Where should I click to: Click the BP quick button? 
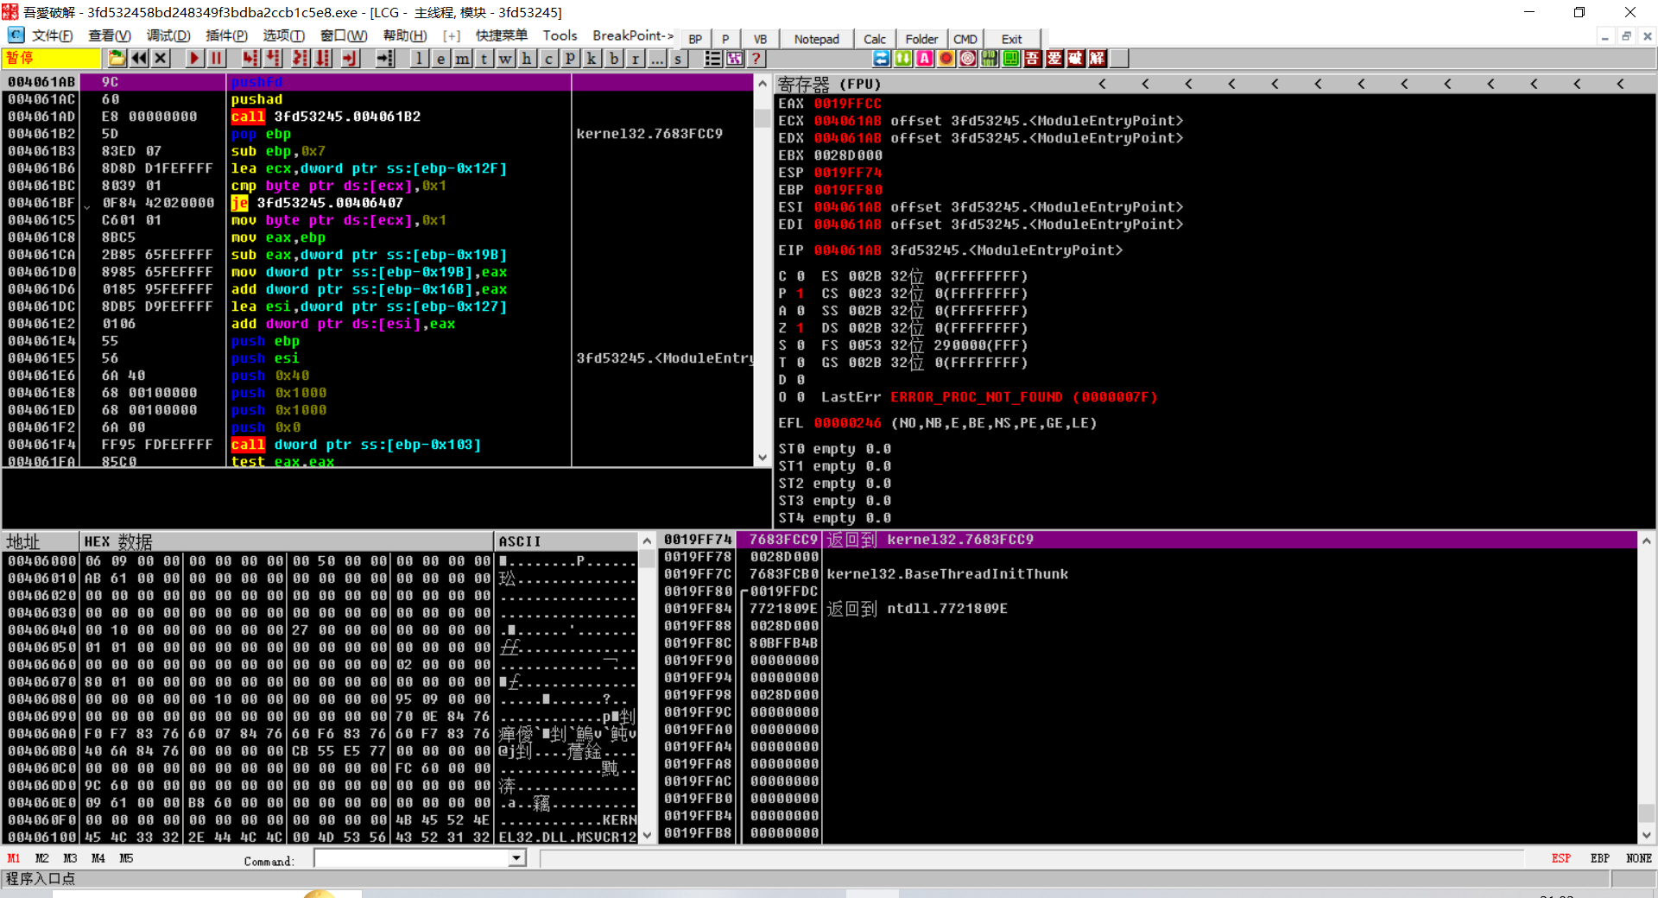[695, 39]
